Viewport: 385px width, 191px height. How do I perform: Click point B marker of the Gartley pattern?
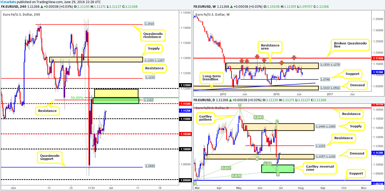pyautogui.click(x=257, y=158)
